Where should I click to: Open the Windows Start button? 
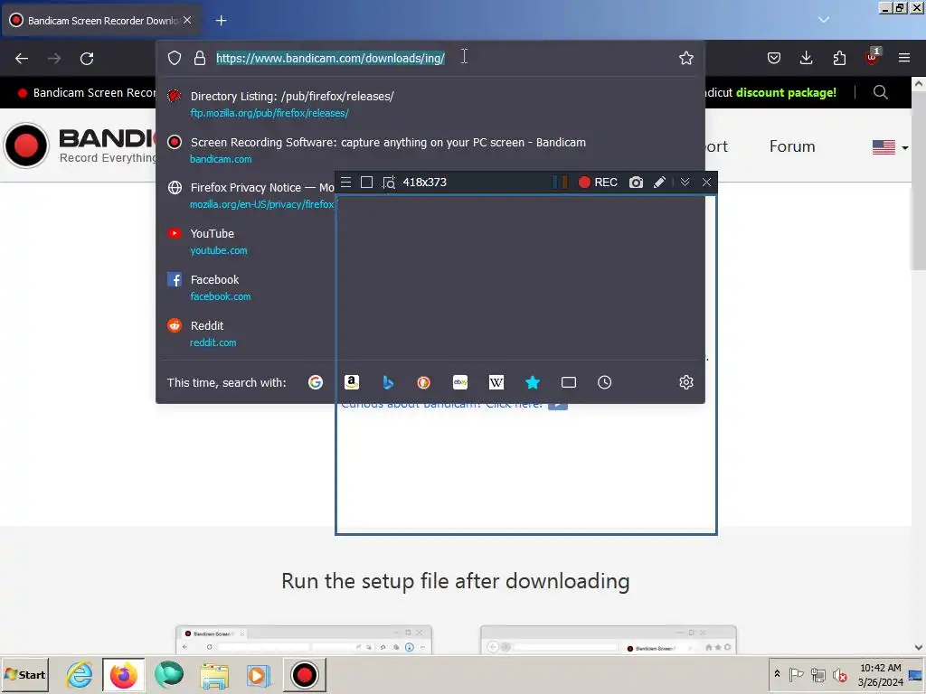click(x=24, y=675)
